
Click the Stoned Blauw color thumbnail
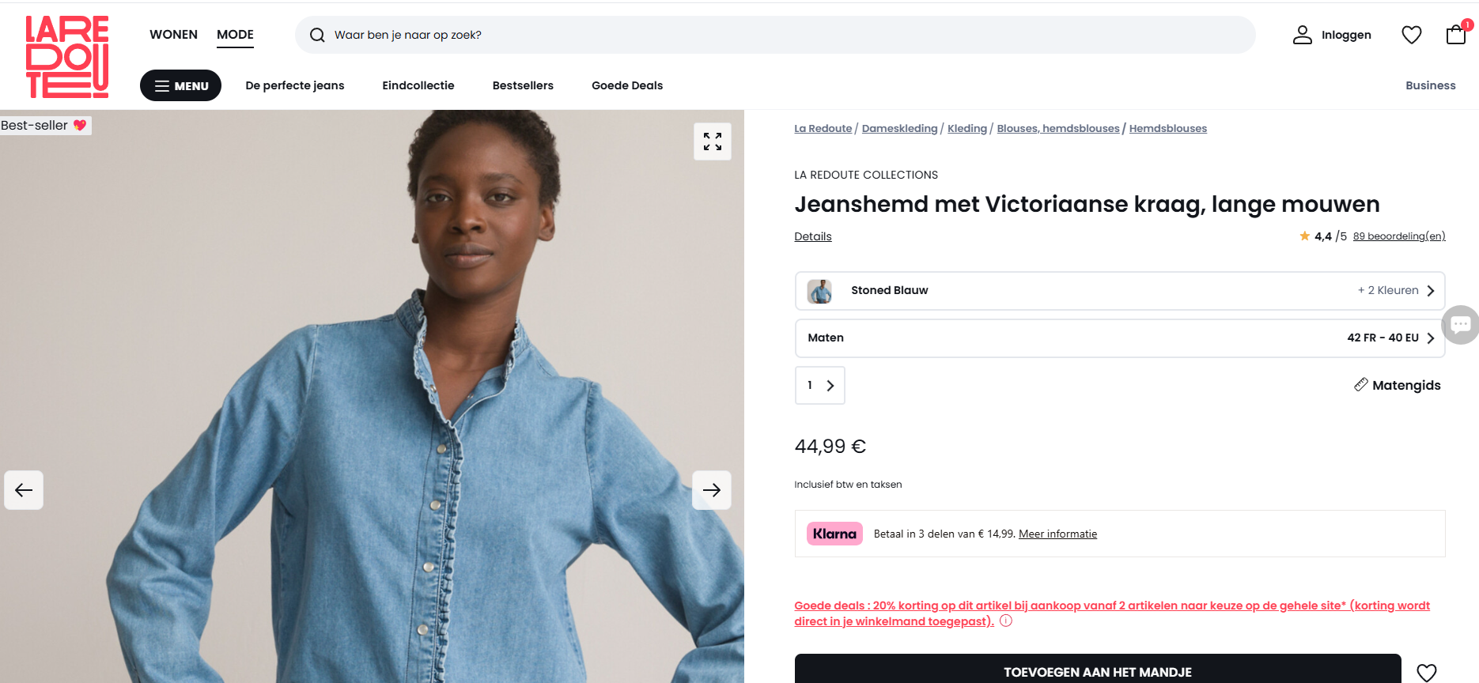point(819,291)
